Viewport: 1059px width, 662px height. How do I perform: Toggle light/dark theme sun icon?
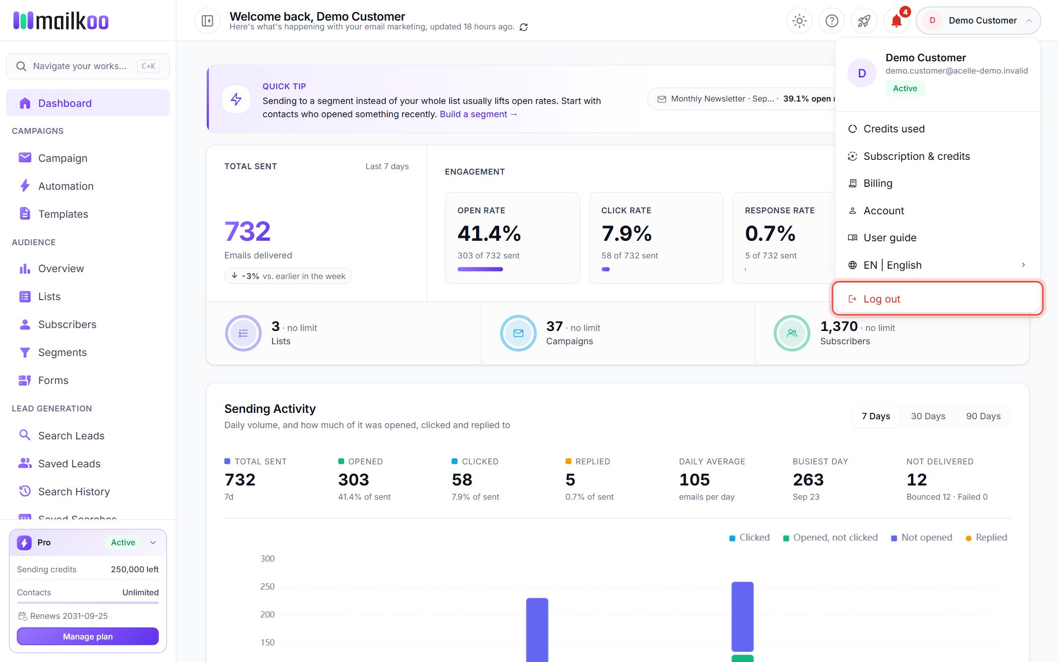coord(799,21)
